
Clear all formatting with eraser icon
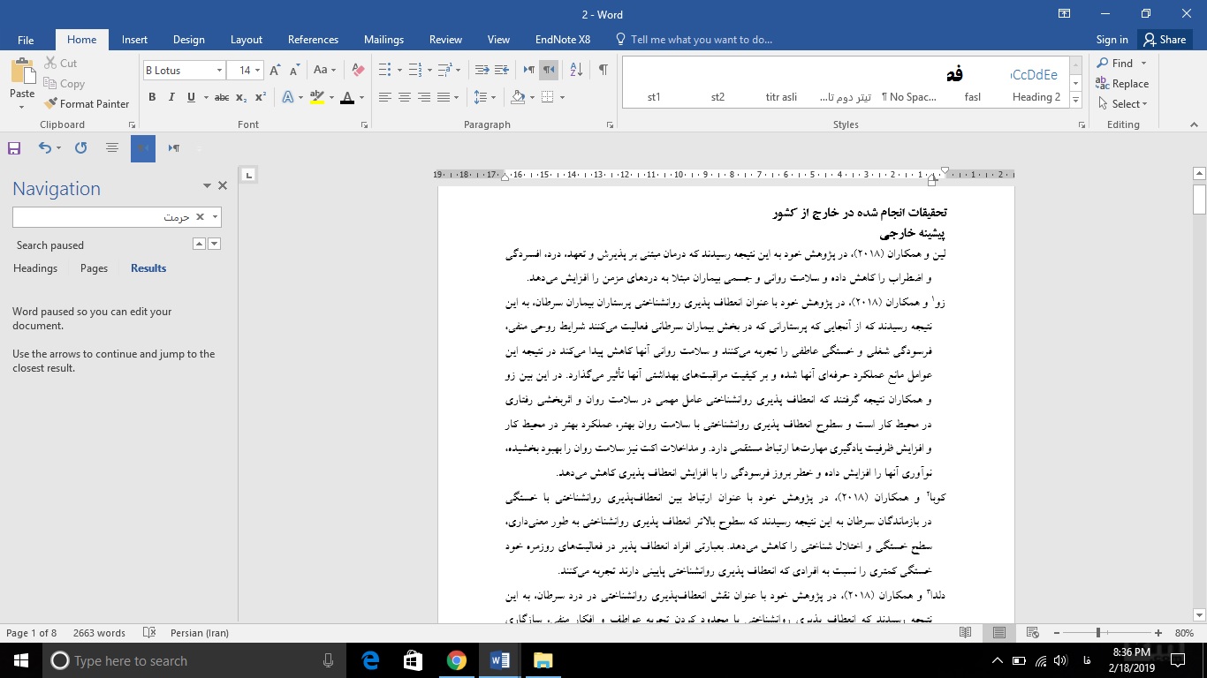pos(358,70)
